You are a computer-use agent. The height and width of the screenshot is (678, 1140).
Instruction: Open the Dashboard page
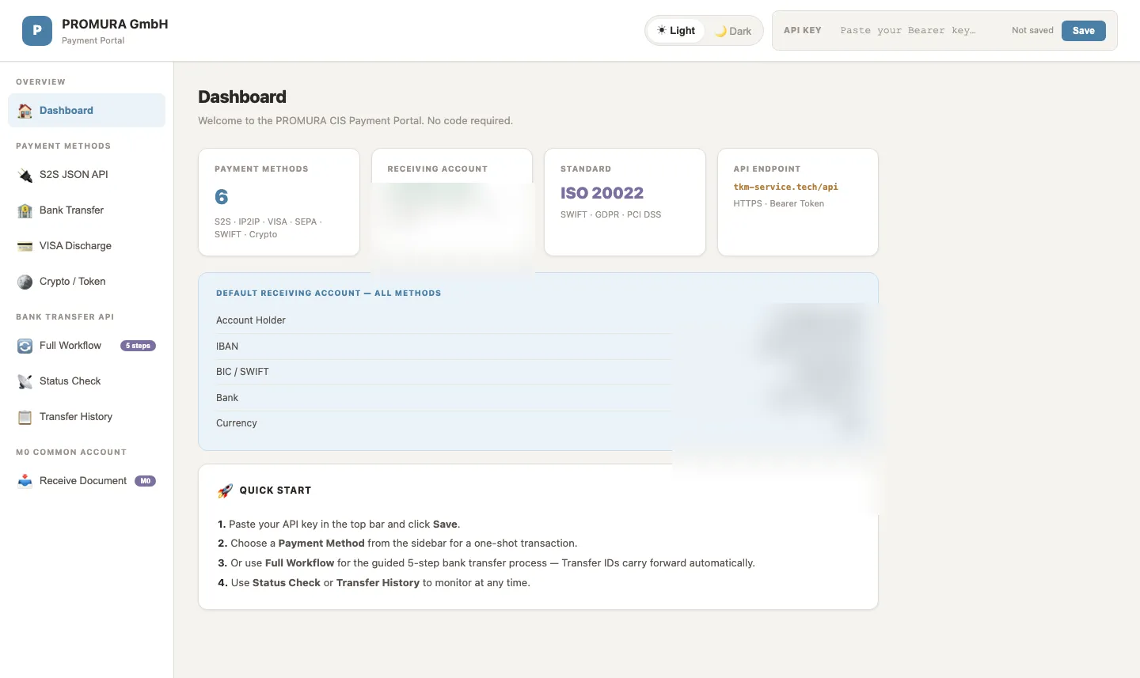tap(87, 111)
